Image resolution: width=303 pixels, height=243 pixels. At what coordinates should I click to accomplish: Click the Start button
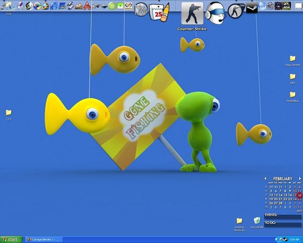[11, 239]
